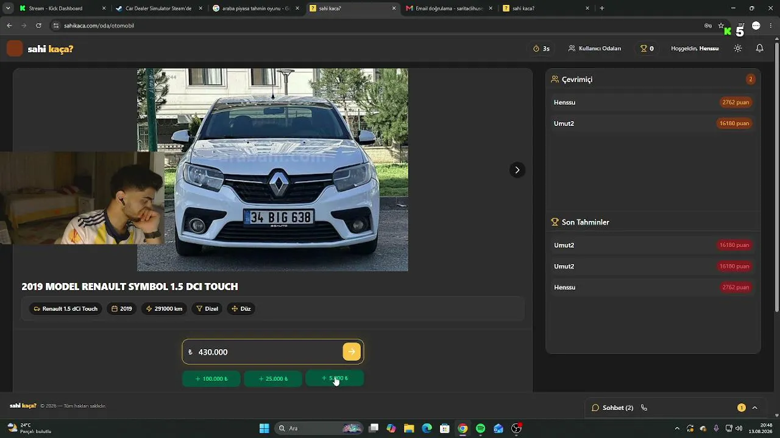This screenshot has height=438, width=780.
Task: Open Microsoft Edge from the taskbar
Action: (x=427, y=428)
